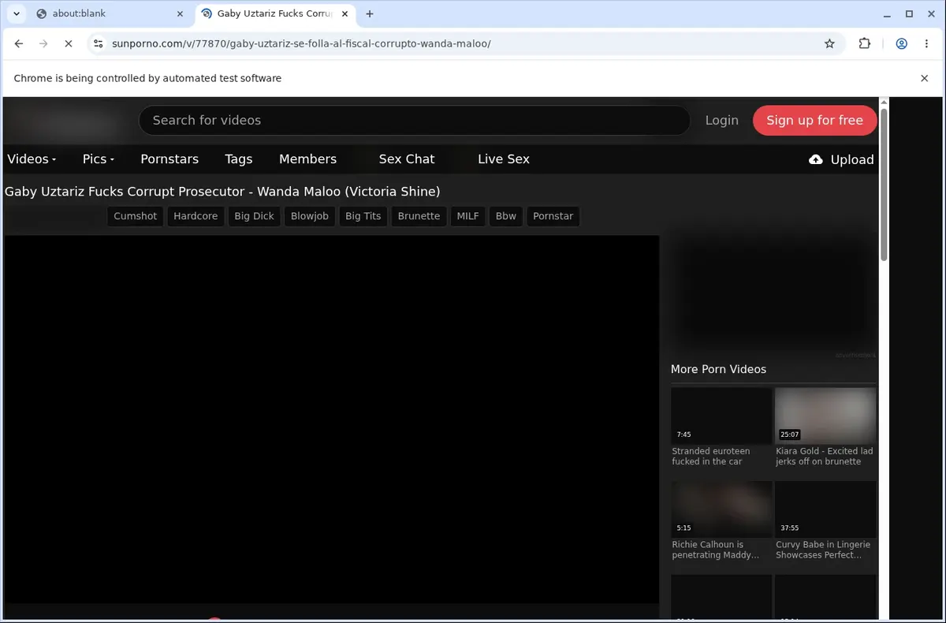
Task: Select the active Gaby Uztariz tab
Action: 274,13
